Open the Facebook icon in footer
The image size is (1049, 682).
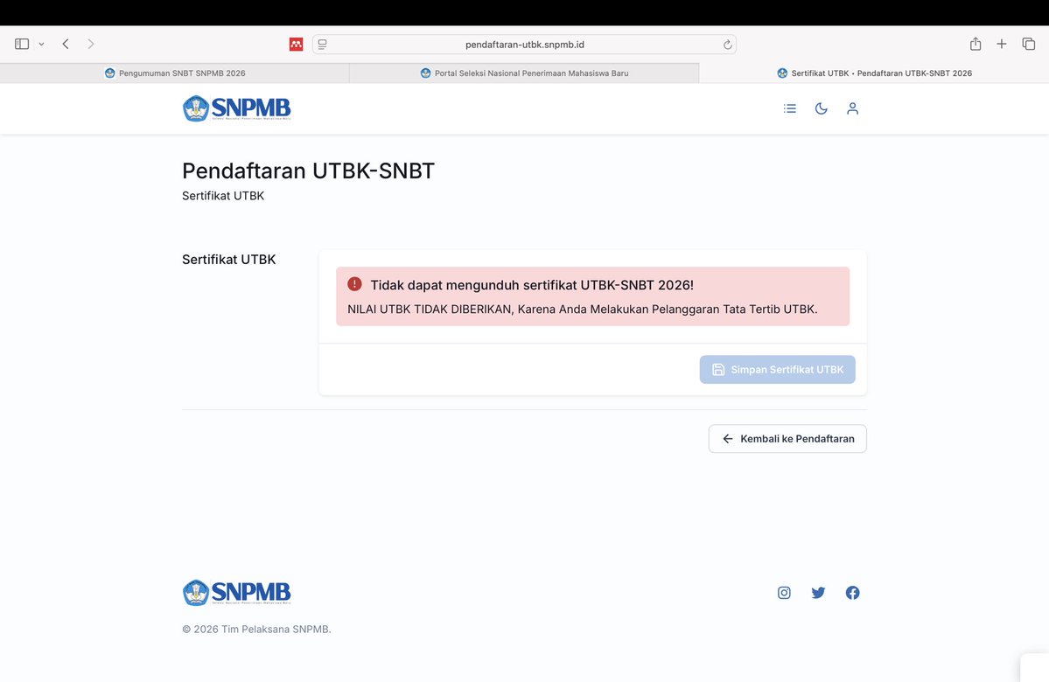pos(852,593)
